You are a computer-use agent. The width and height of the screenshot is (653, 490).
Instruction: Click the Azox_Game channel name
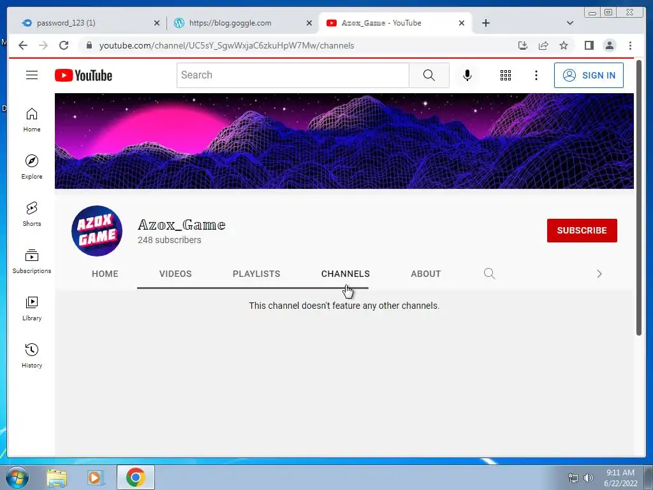pyautogui.click(x=182, y=225)
